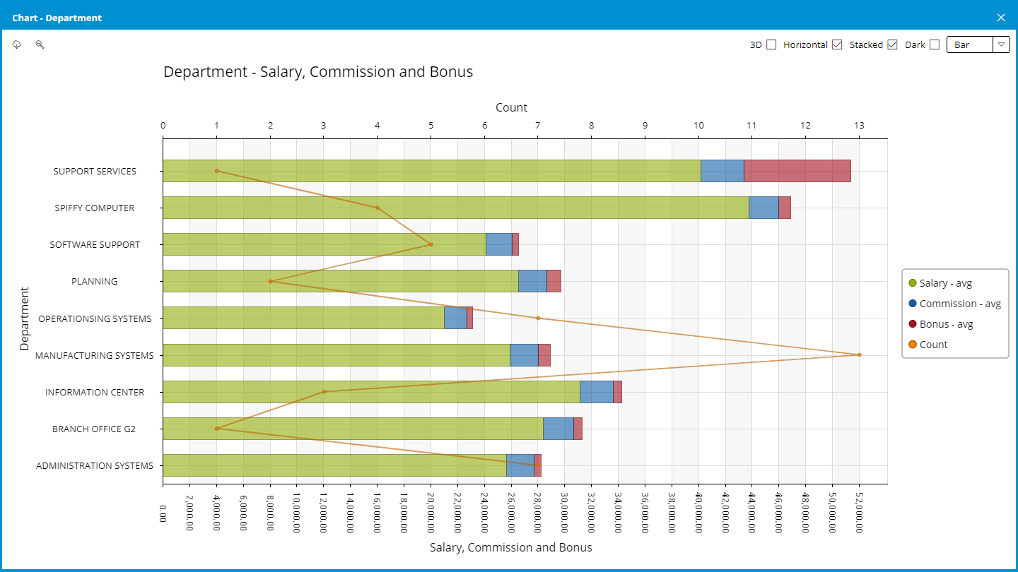1018x572 pixels.
Task: Click the zoom out magnifier icon
Action: click(40, 44)
